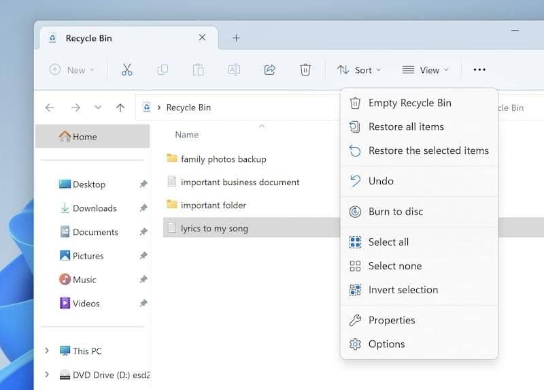Choose Empty Recycle Bin from menu

click(x=420, y=103)
